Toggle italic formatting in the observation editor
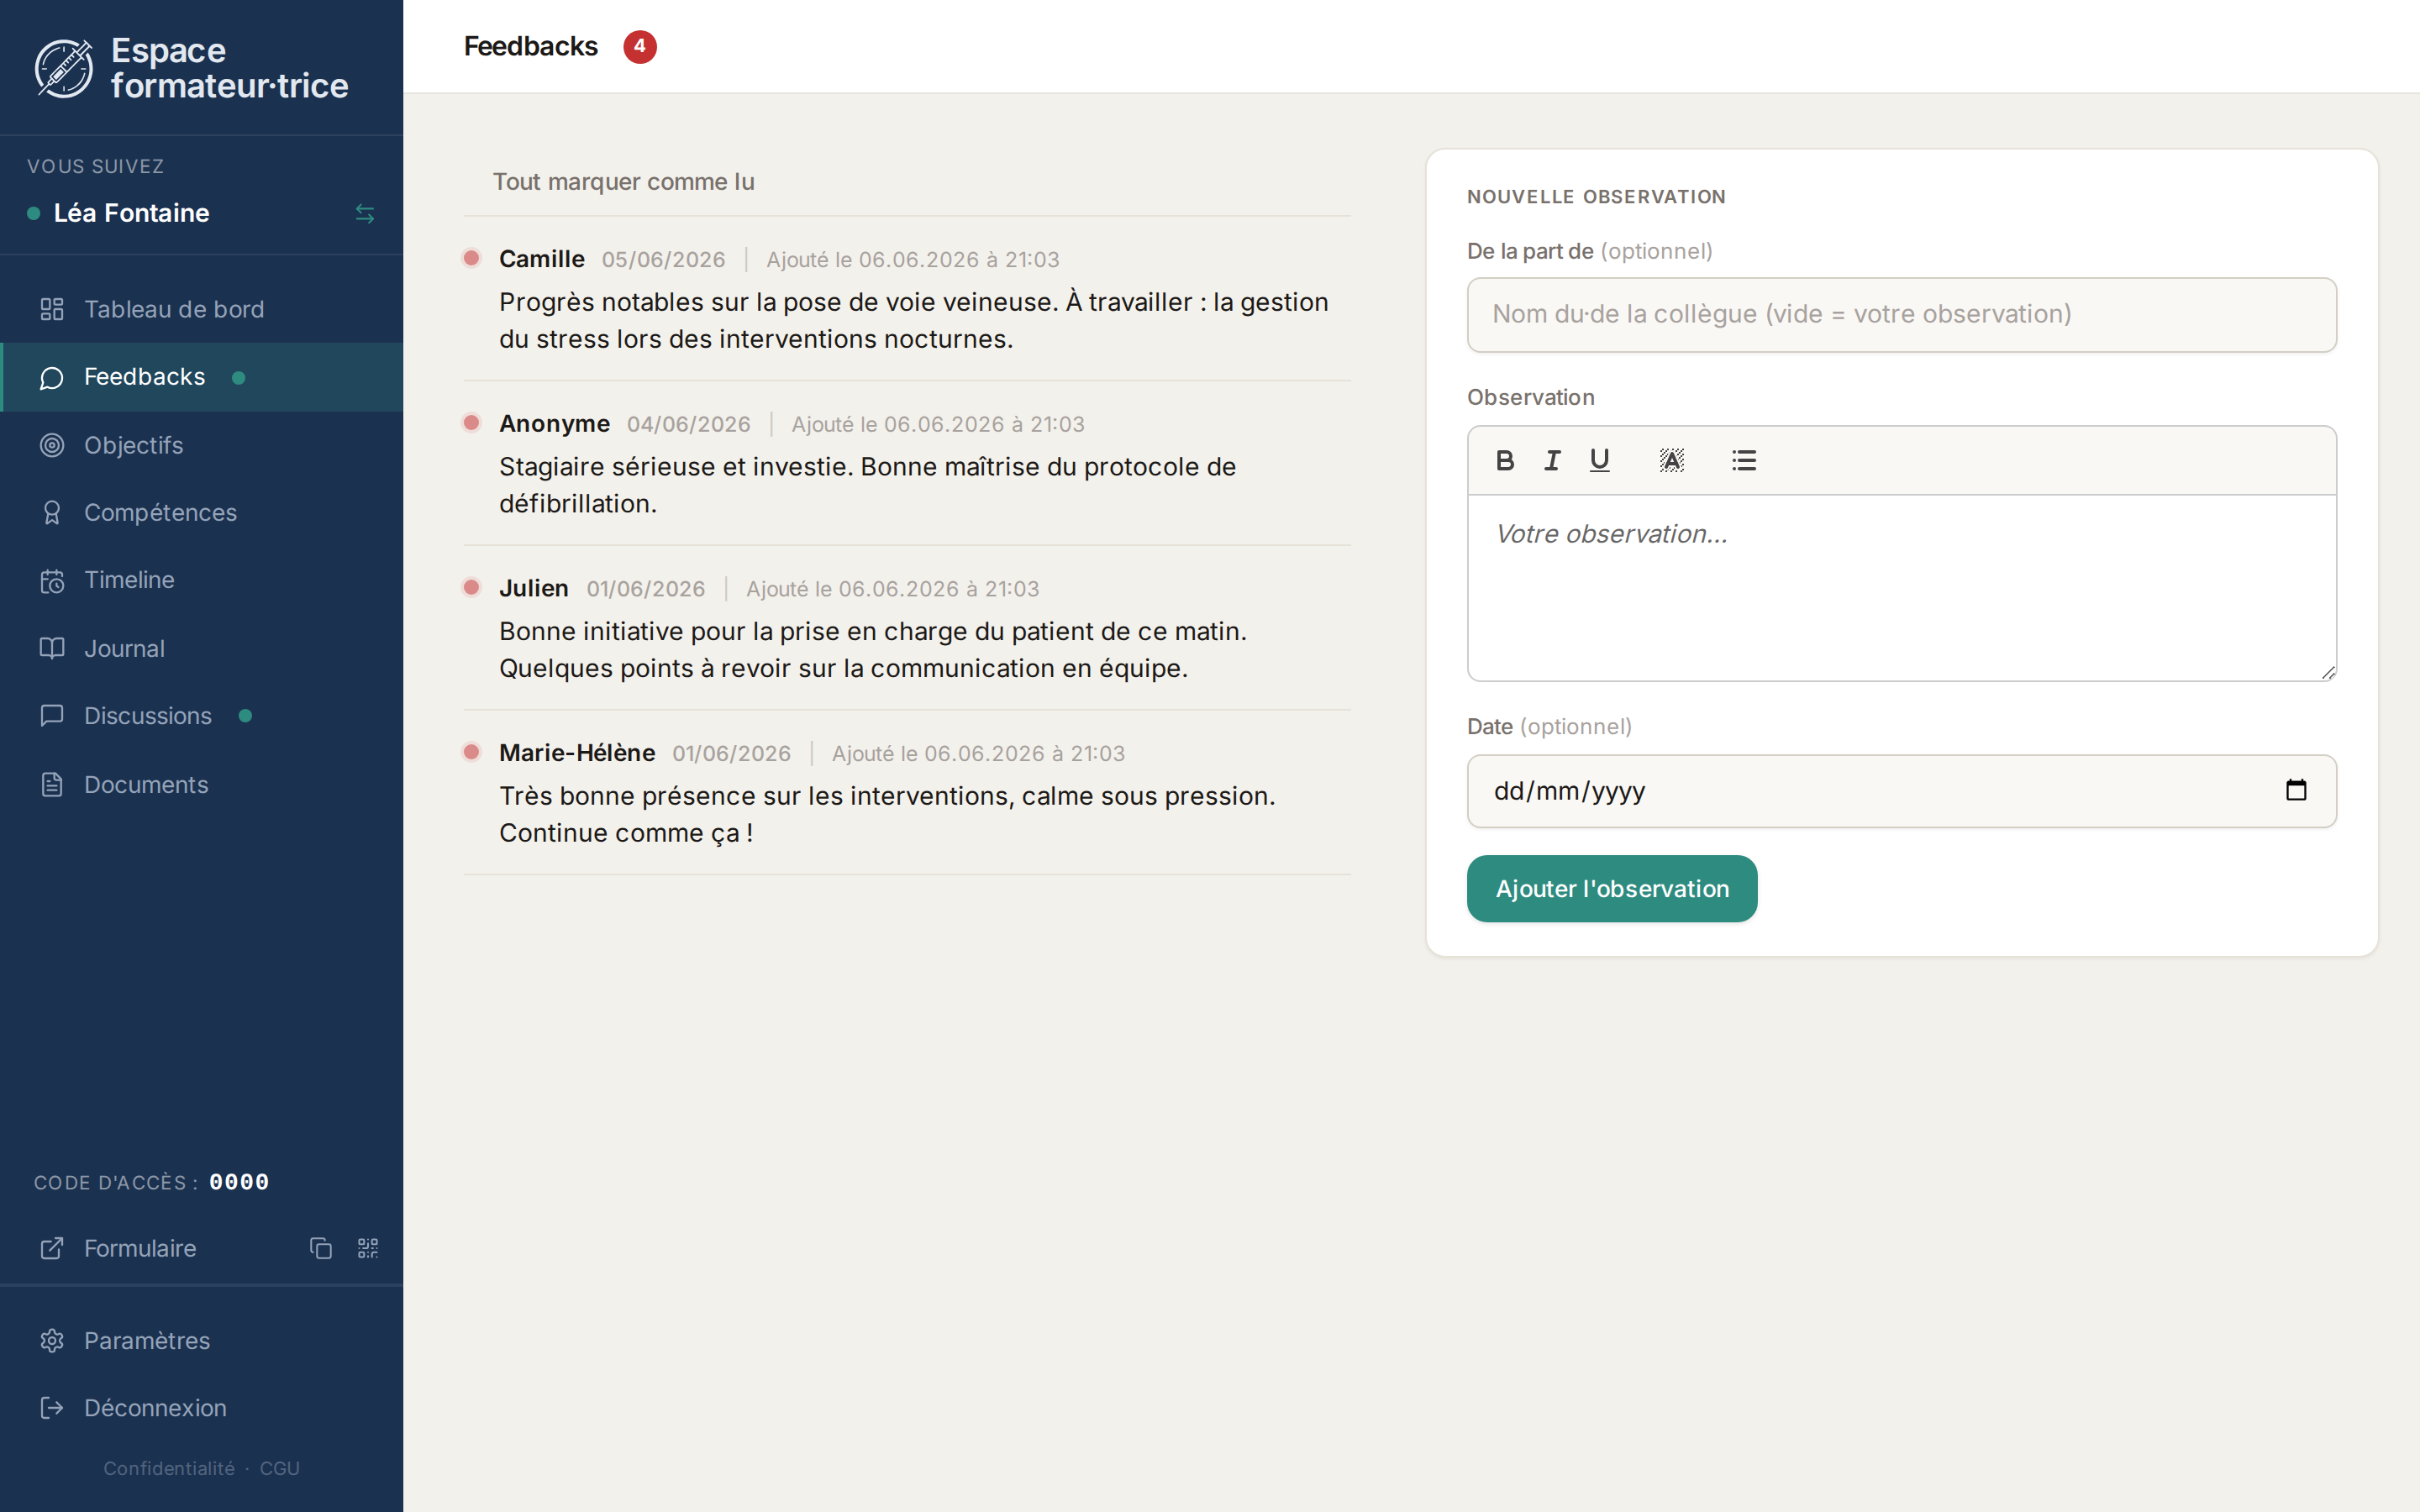The width and height of the screenshot is (2420, 1512). click(1552, 460)
